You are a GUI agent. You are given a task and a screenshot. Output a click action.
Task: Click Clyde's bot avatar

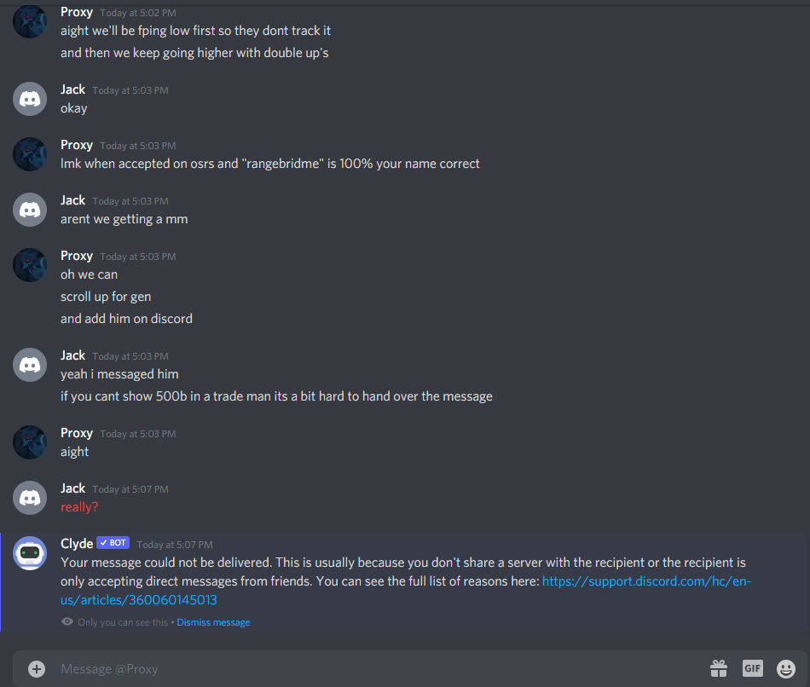coord(30,553)
